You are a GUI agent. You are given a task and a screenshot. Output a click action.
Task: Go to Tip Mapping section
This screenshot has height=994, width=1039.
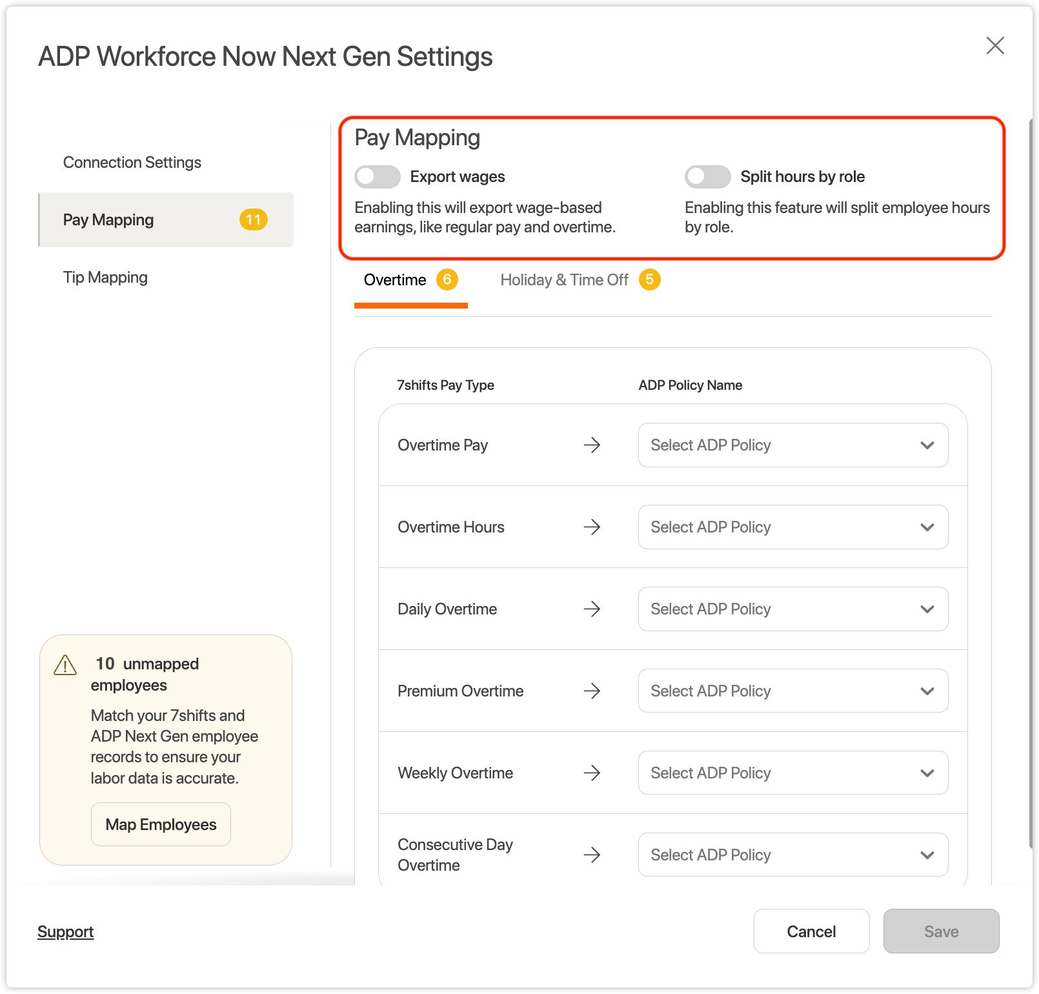point(105,278)
